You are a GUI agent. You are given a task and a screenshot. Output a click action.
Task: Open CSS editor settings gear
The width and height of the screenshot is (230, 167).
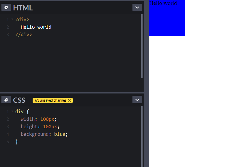(x=6, y=100)
